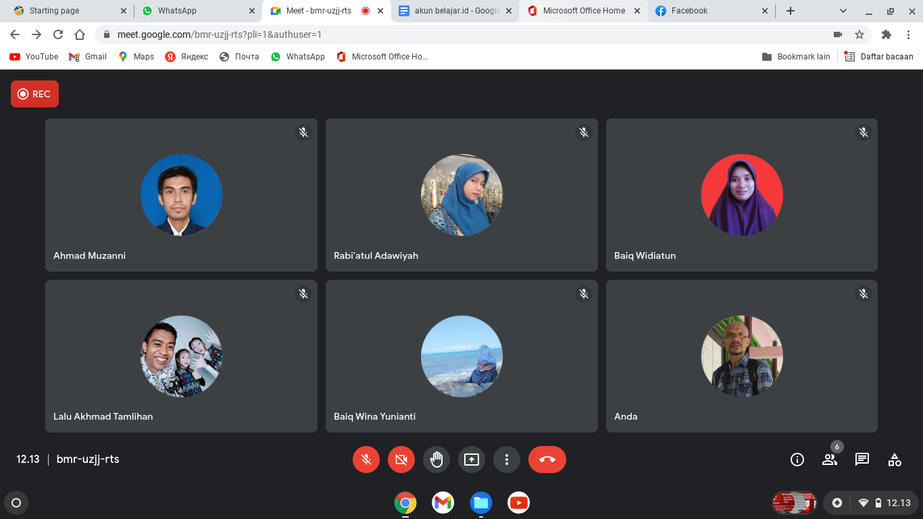
Task: Switch to the WhatsApp tab
Action: pyautogui.click(x=196, y=11)
